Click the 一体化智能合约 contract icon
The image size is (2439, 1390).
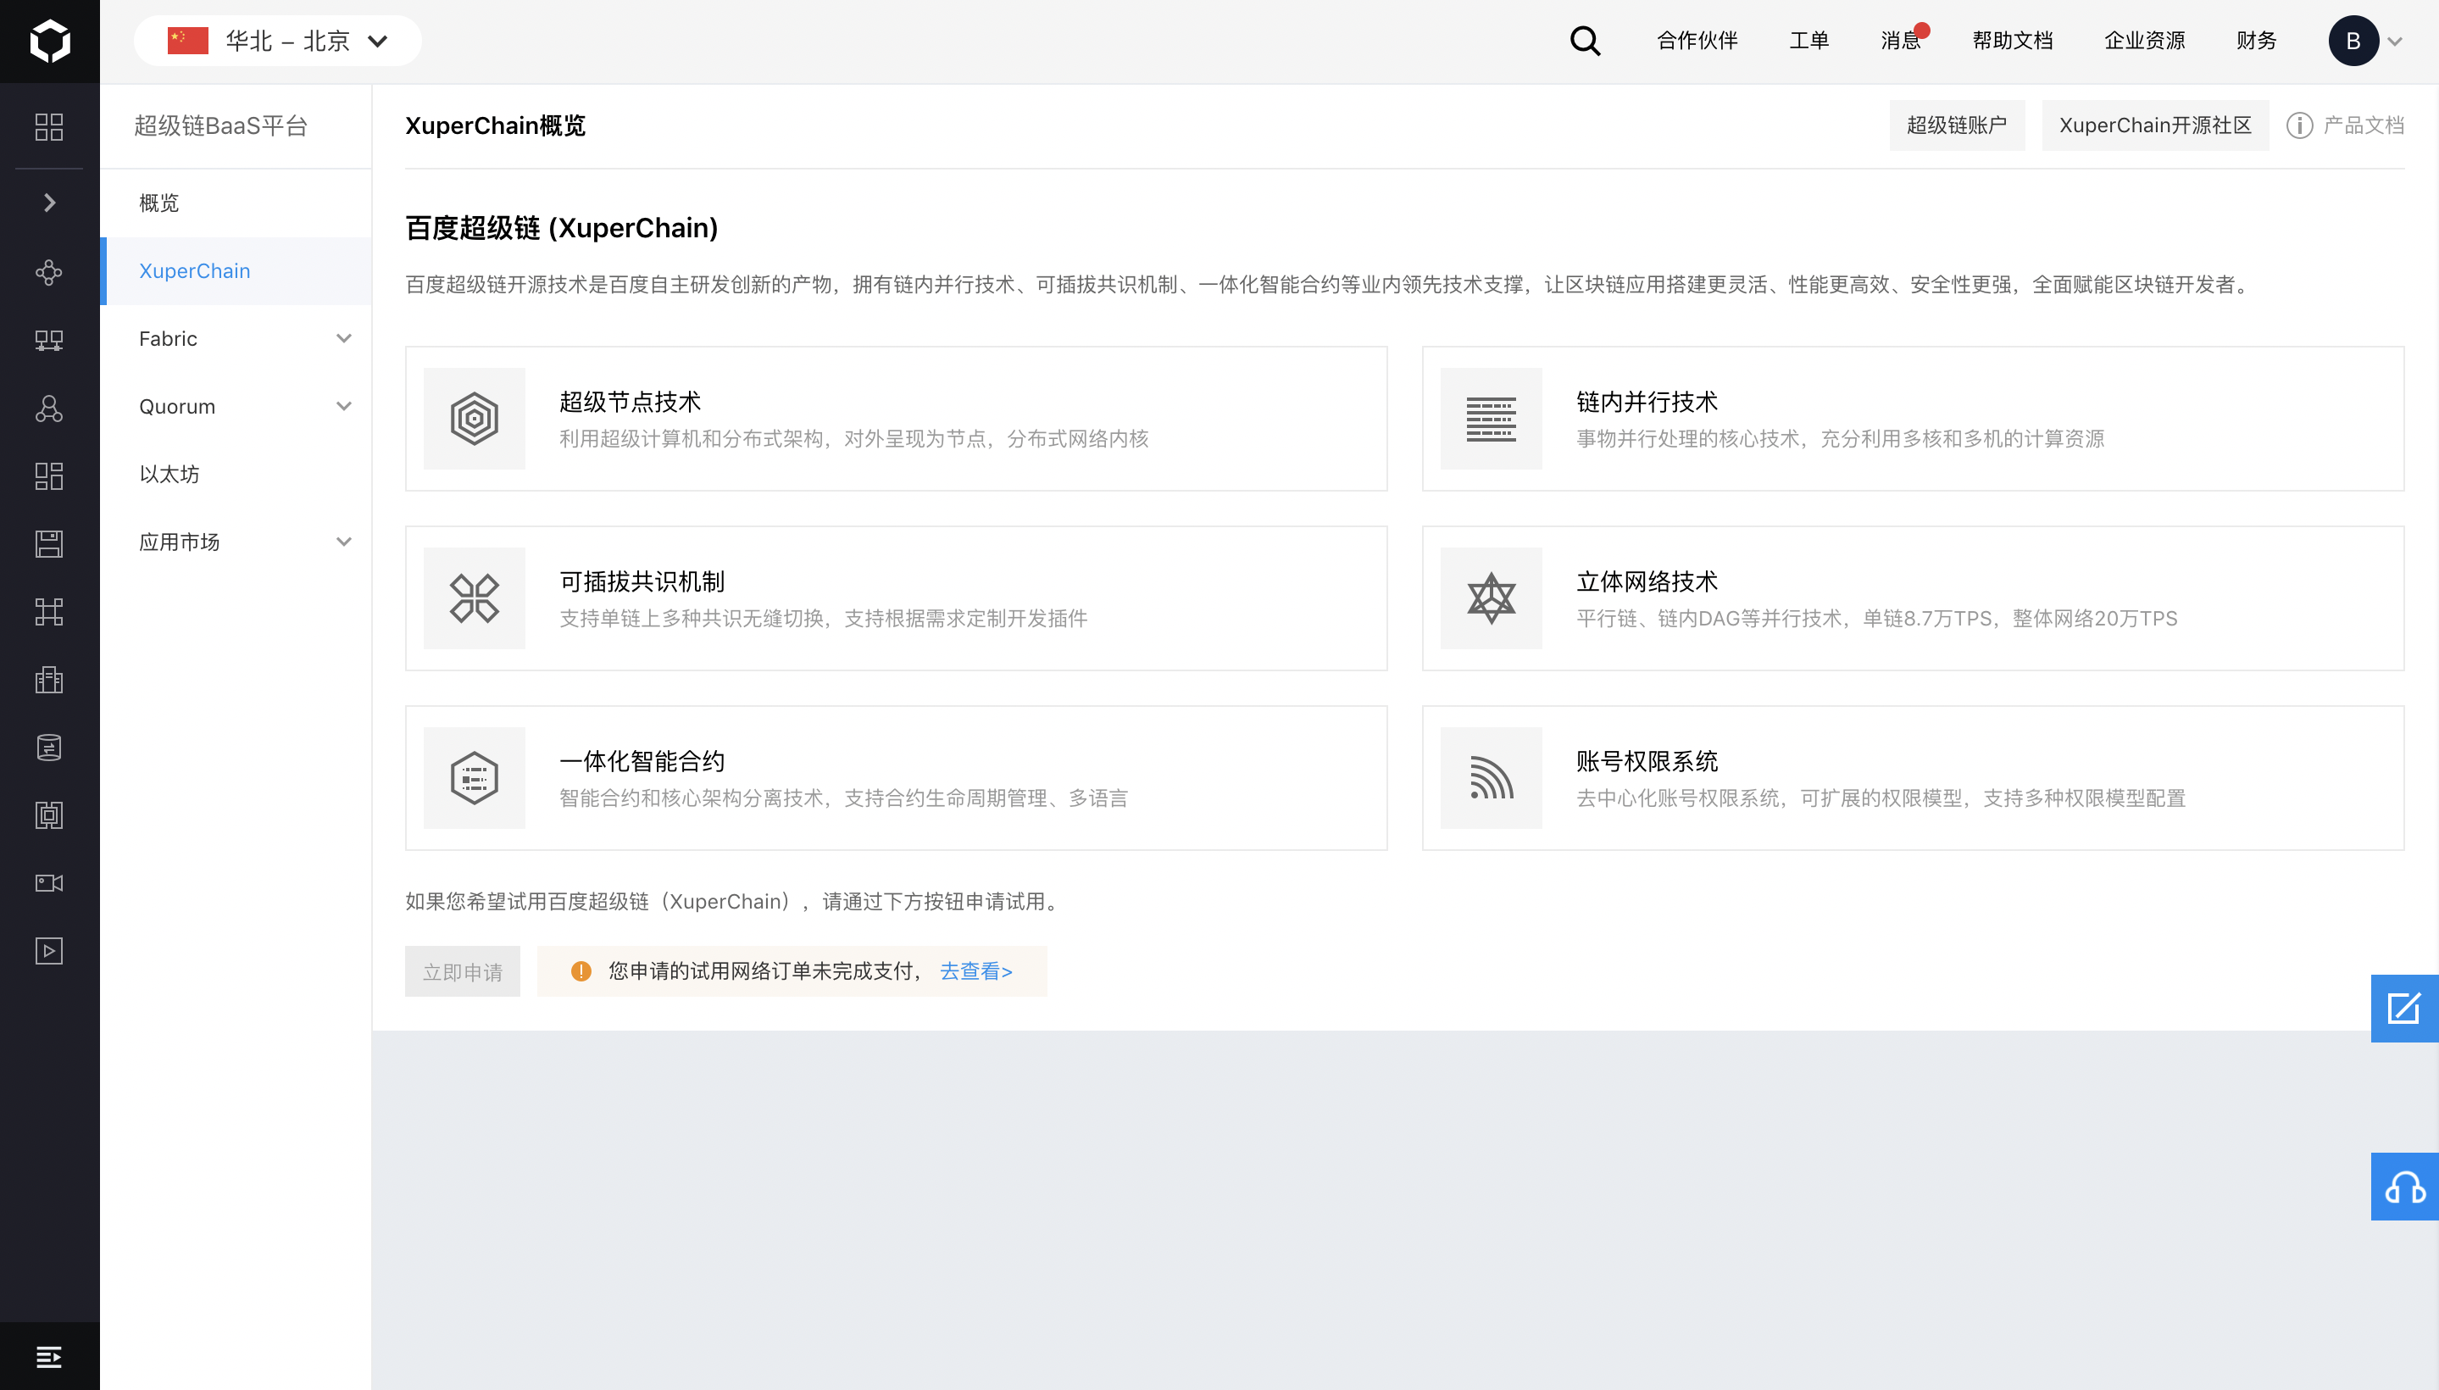[x=475, y=777]
